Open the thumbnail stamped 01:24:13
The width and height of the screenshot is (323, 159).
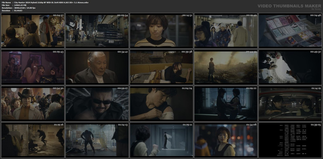click(97, 140)
